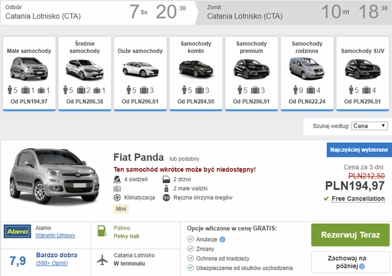The height and width of the screenshot is (276, 392).
Task: Click the W terminalu location text
Action: [x=129, y=263]
